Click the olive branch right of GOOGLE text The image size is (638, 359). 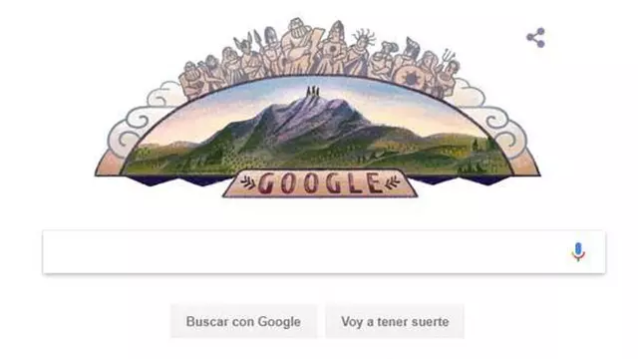[x=391, y=182]
